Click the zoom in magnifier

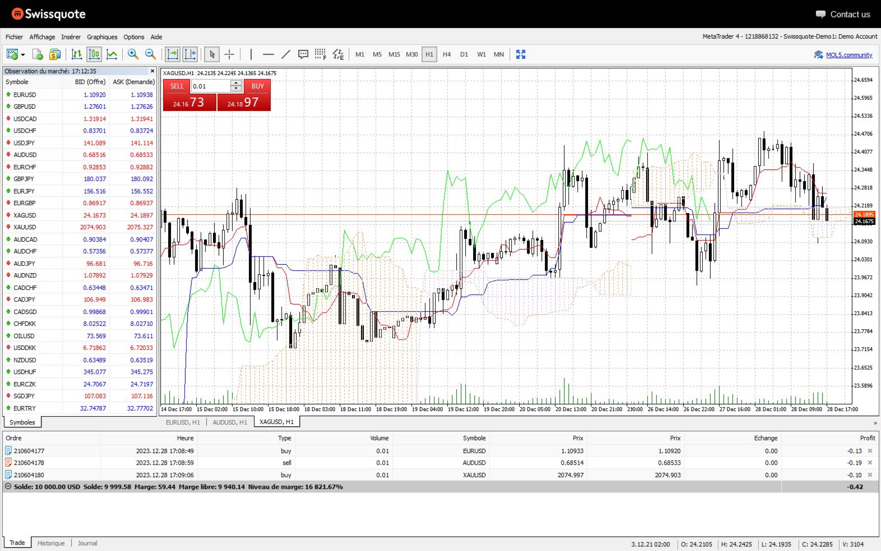pyautogui.click(x=133, y=55)
